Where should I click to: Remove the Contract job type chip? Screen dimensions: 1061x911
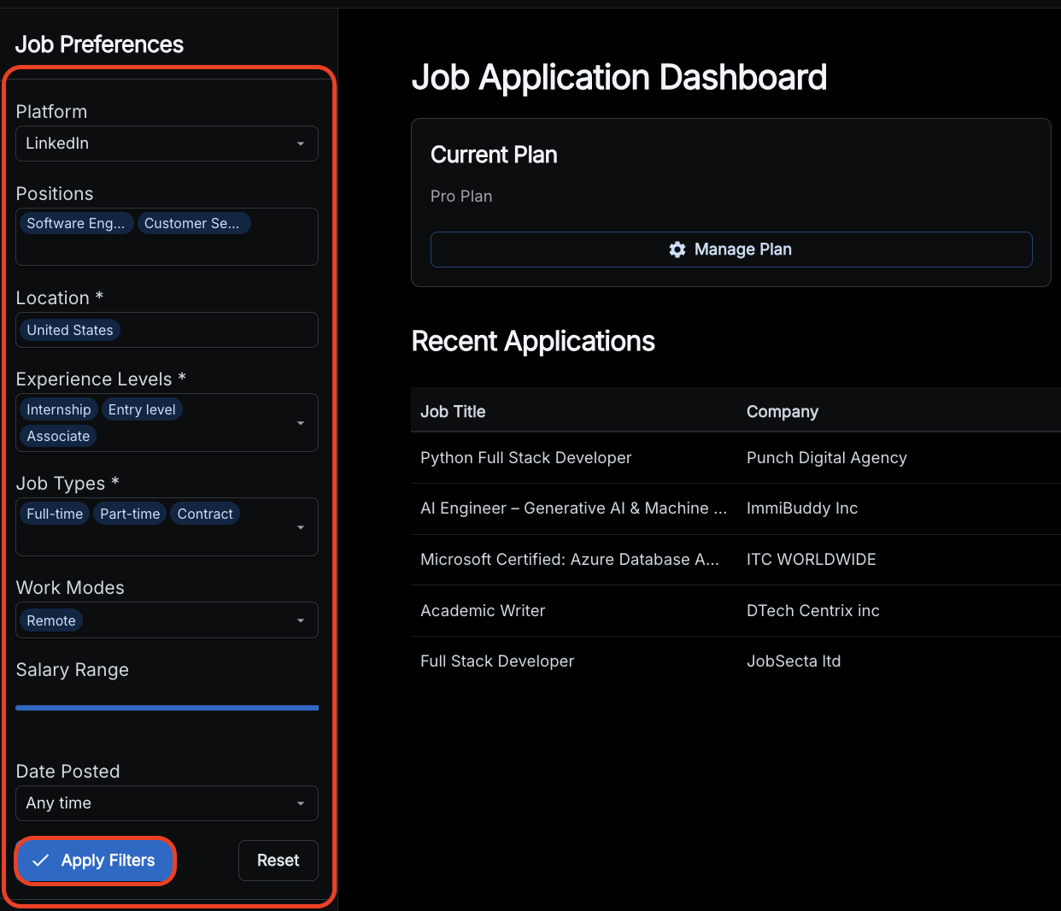pyautogui.click(x=205, y=514)
